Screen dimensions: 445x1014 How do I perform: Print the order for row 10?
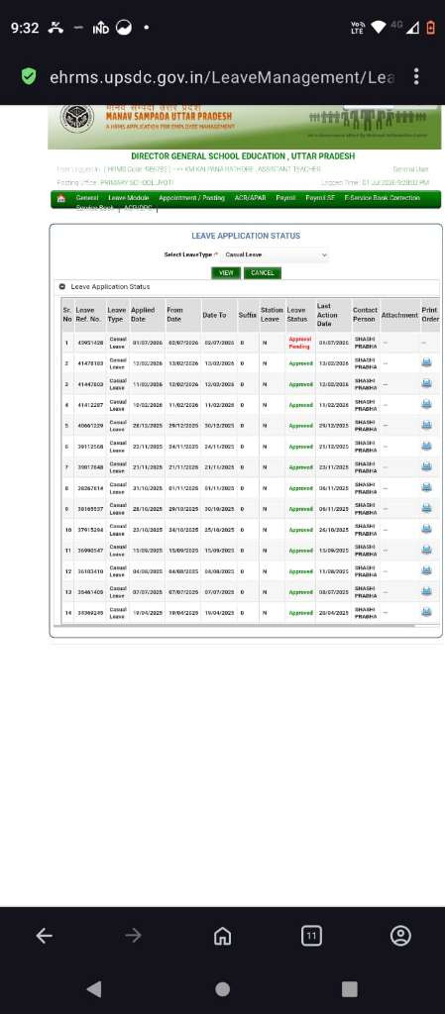426,529
